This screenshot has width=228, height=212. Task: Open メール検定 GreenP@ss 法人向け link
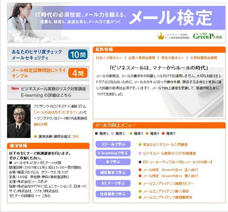(171, 170)
